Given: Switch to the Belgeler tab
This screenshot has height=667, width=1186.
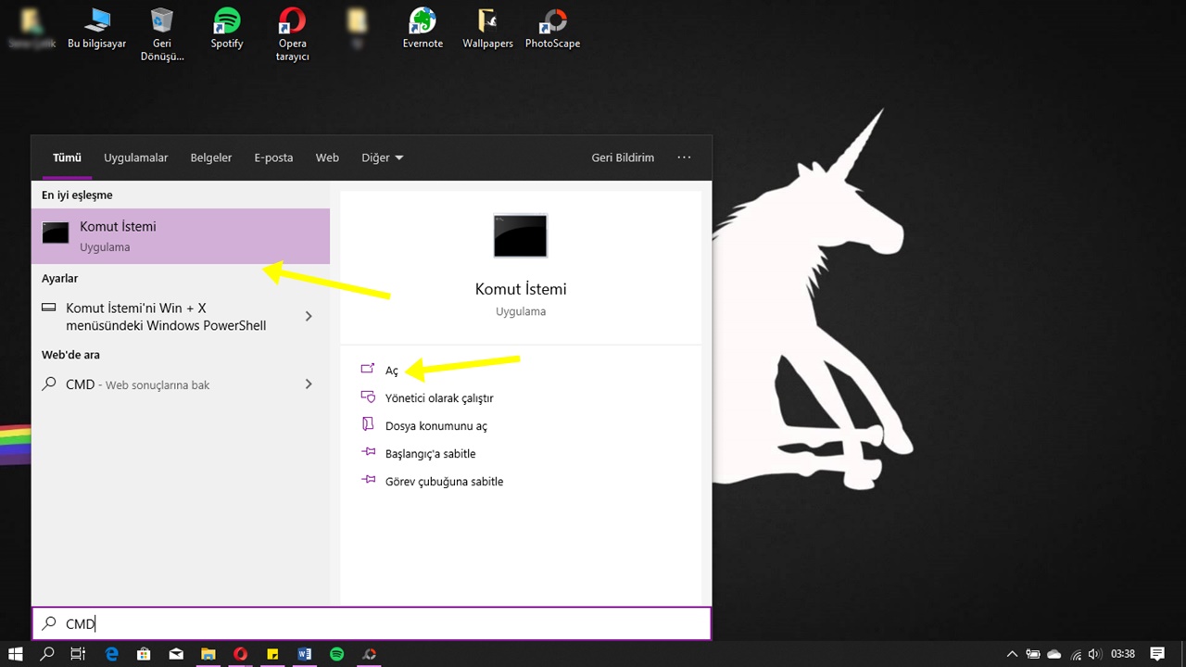Looking at the screenshot, I should [211, 157].
